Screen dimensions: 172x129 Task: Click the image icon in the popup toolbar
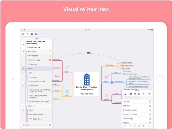click(135, 94)
